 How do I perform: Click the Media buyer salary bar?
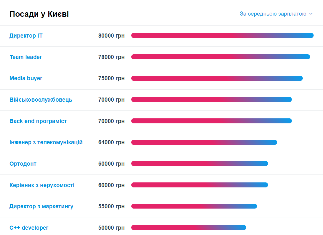pyautogui.click(x=217, y=78)
